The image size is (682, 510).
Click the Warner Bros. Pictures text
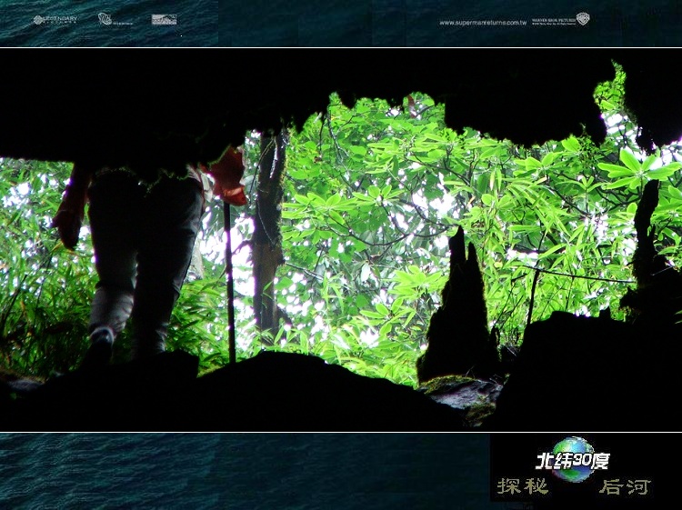click(554, 21)
